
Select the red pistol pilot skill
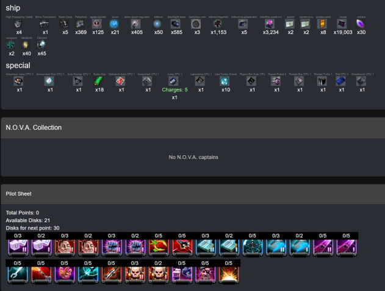[x=182, y=248]
